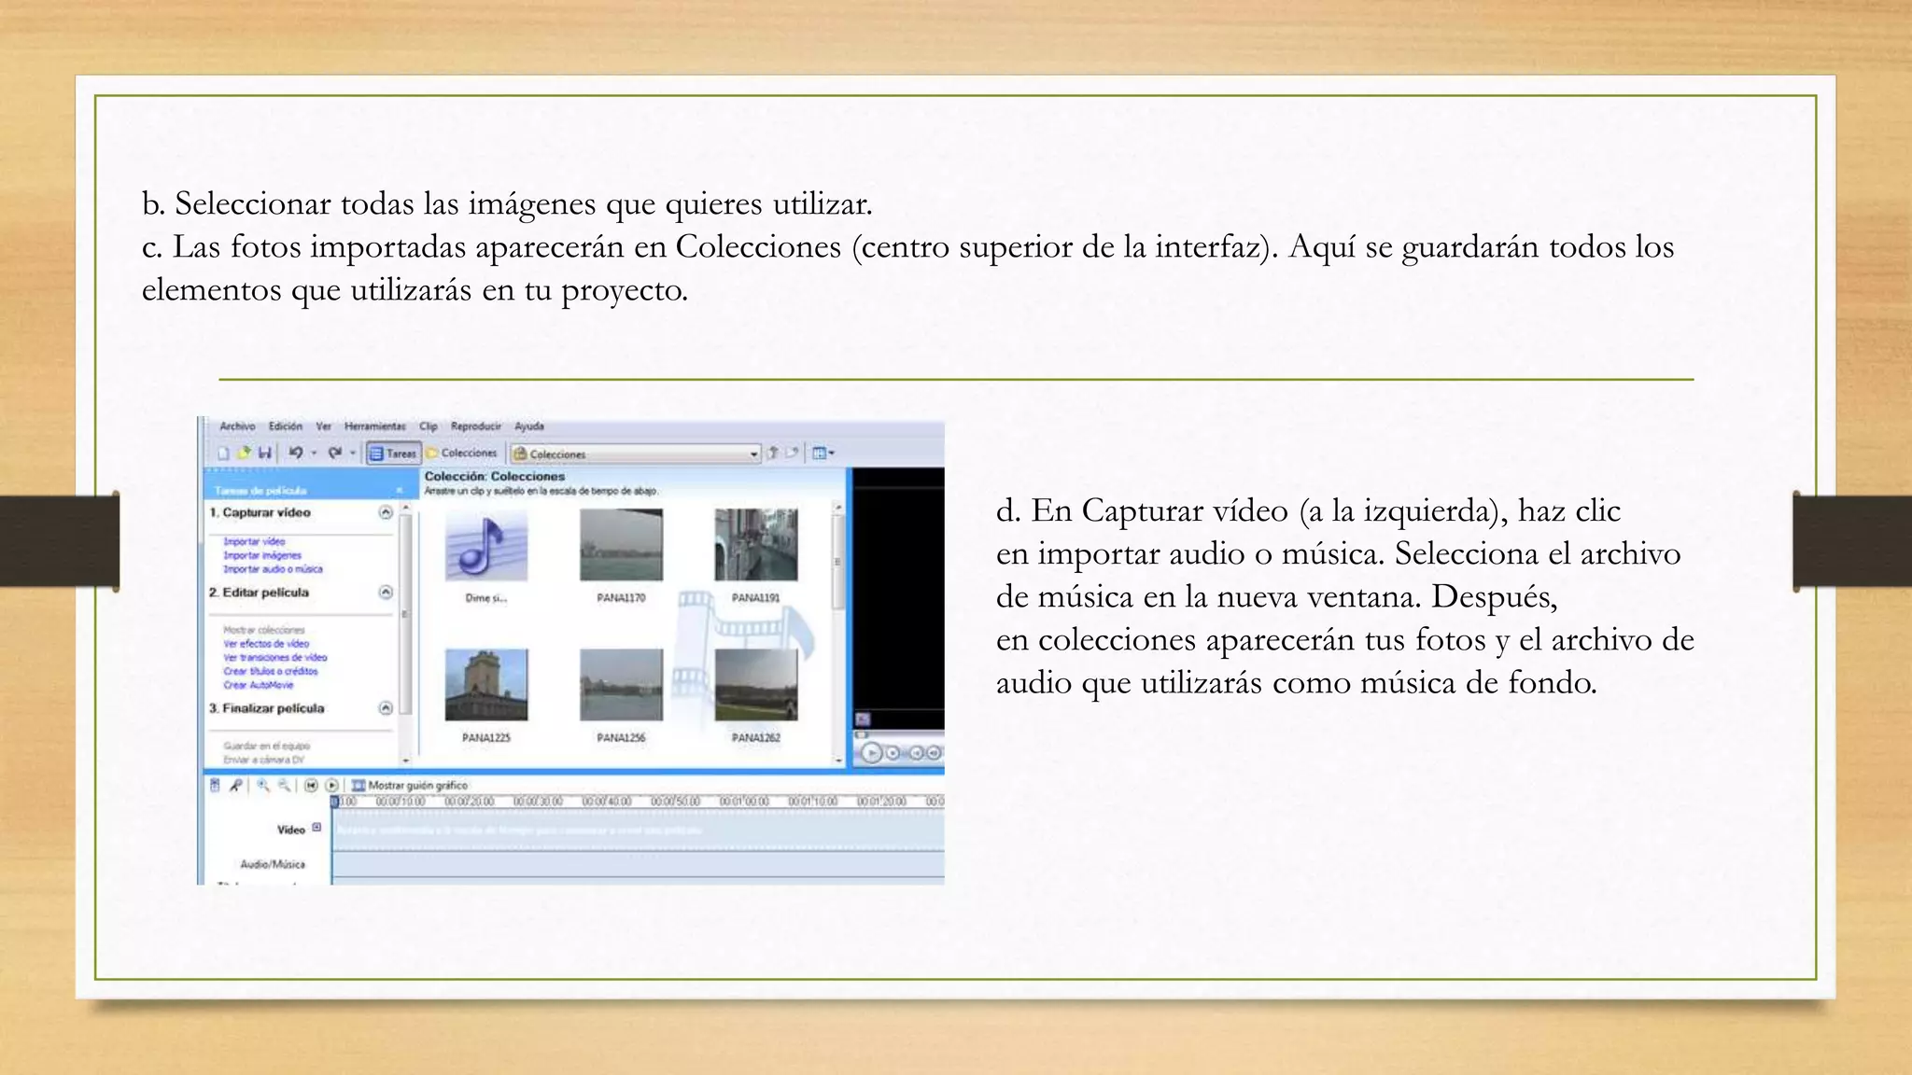The width and height of the screenshot is (1912, 1075).
Task: Open the Edición menu
Action: (286, 426)
